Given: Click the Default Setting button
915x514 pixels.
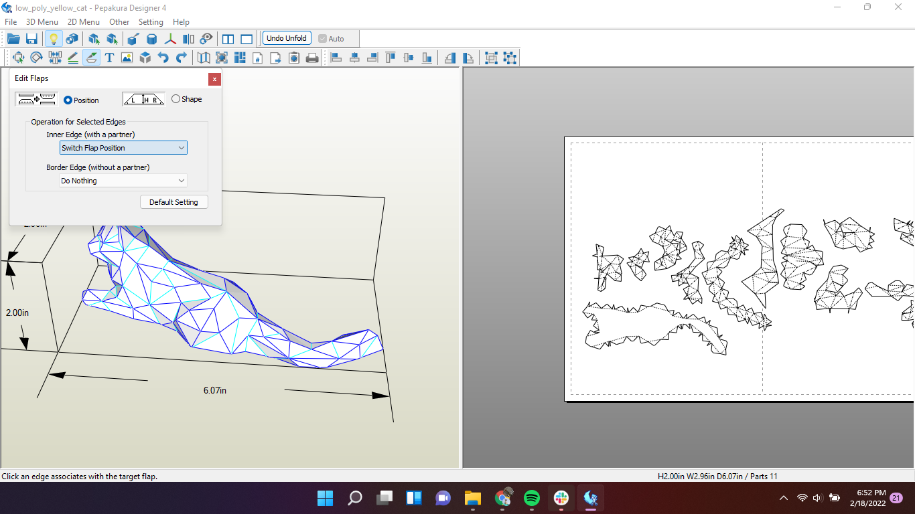Looking at the screenshot, I should pyautogui.click(x=173, y=201).
